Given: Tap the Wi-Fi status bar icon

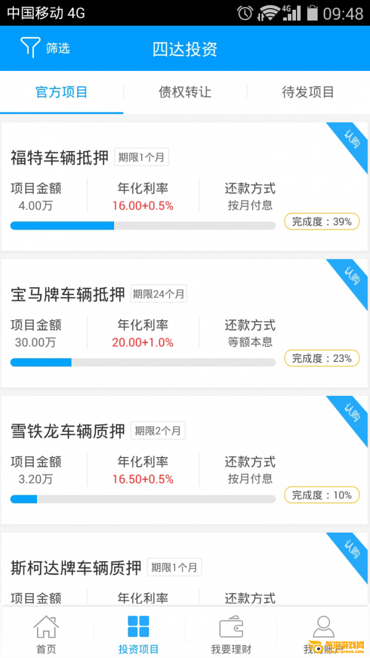Looking at the screenshot, I should [x=269, y=13].
